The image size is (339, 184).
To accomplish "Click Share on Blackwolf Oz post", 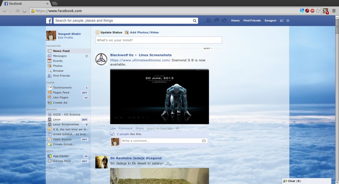I will pyautogui.click(x=139, y=128).
